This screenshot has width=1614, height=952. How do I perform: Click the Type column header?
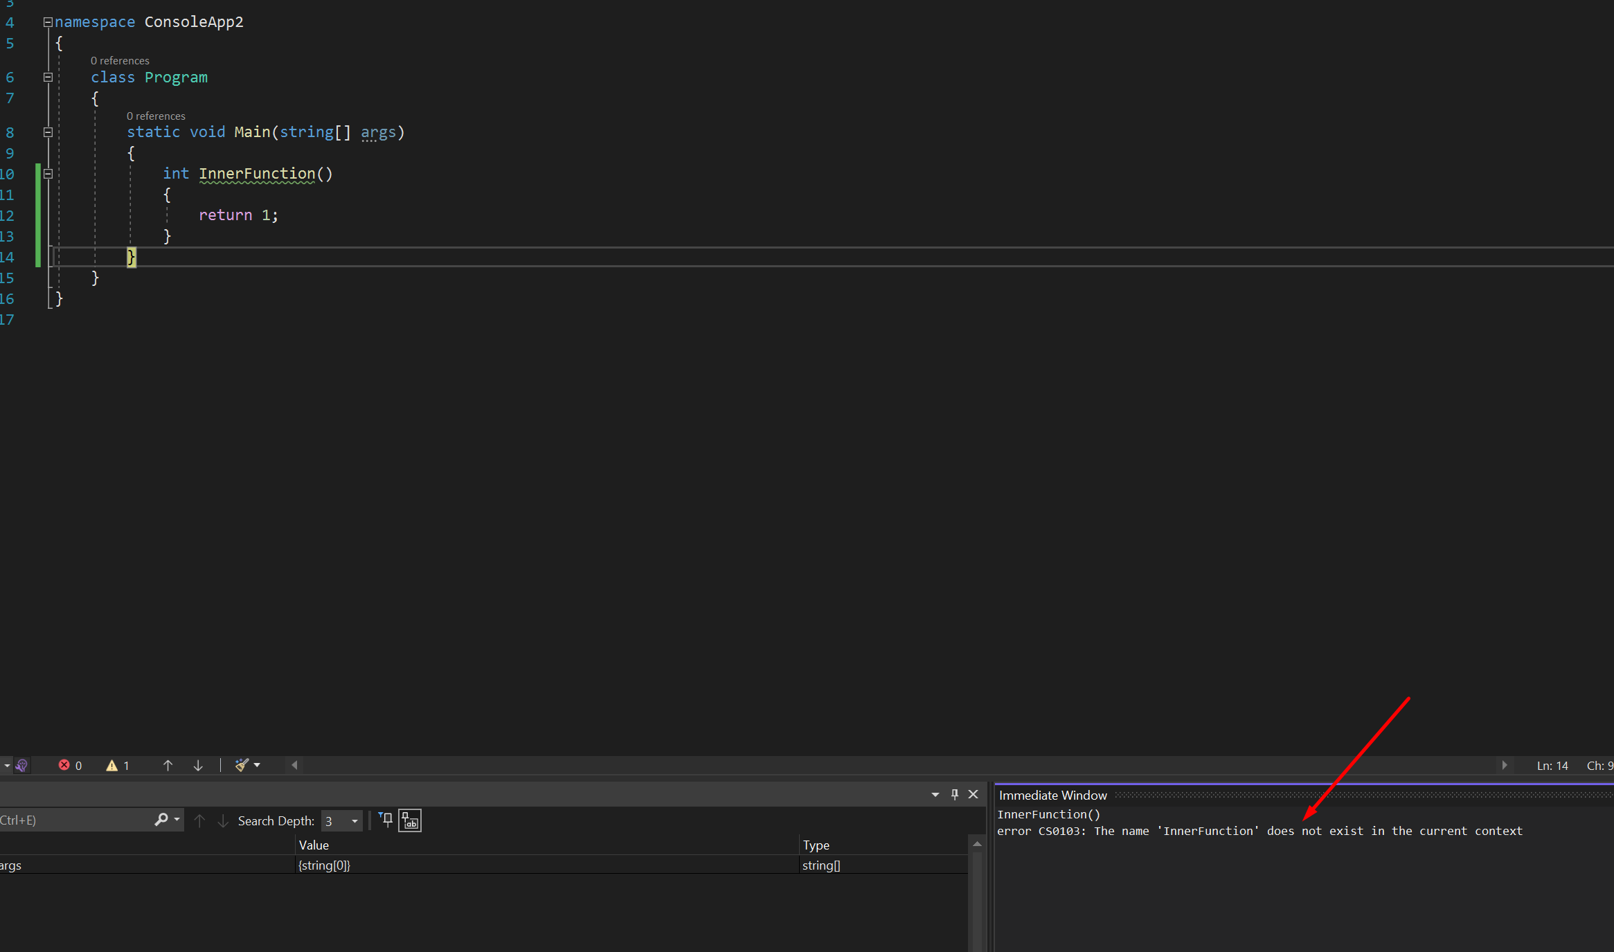pyautogui.click(x=884, y=845)
